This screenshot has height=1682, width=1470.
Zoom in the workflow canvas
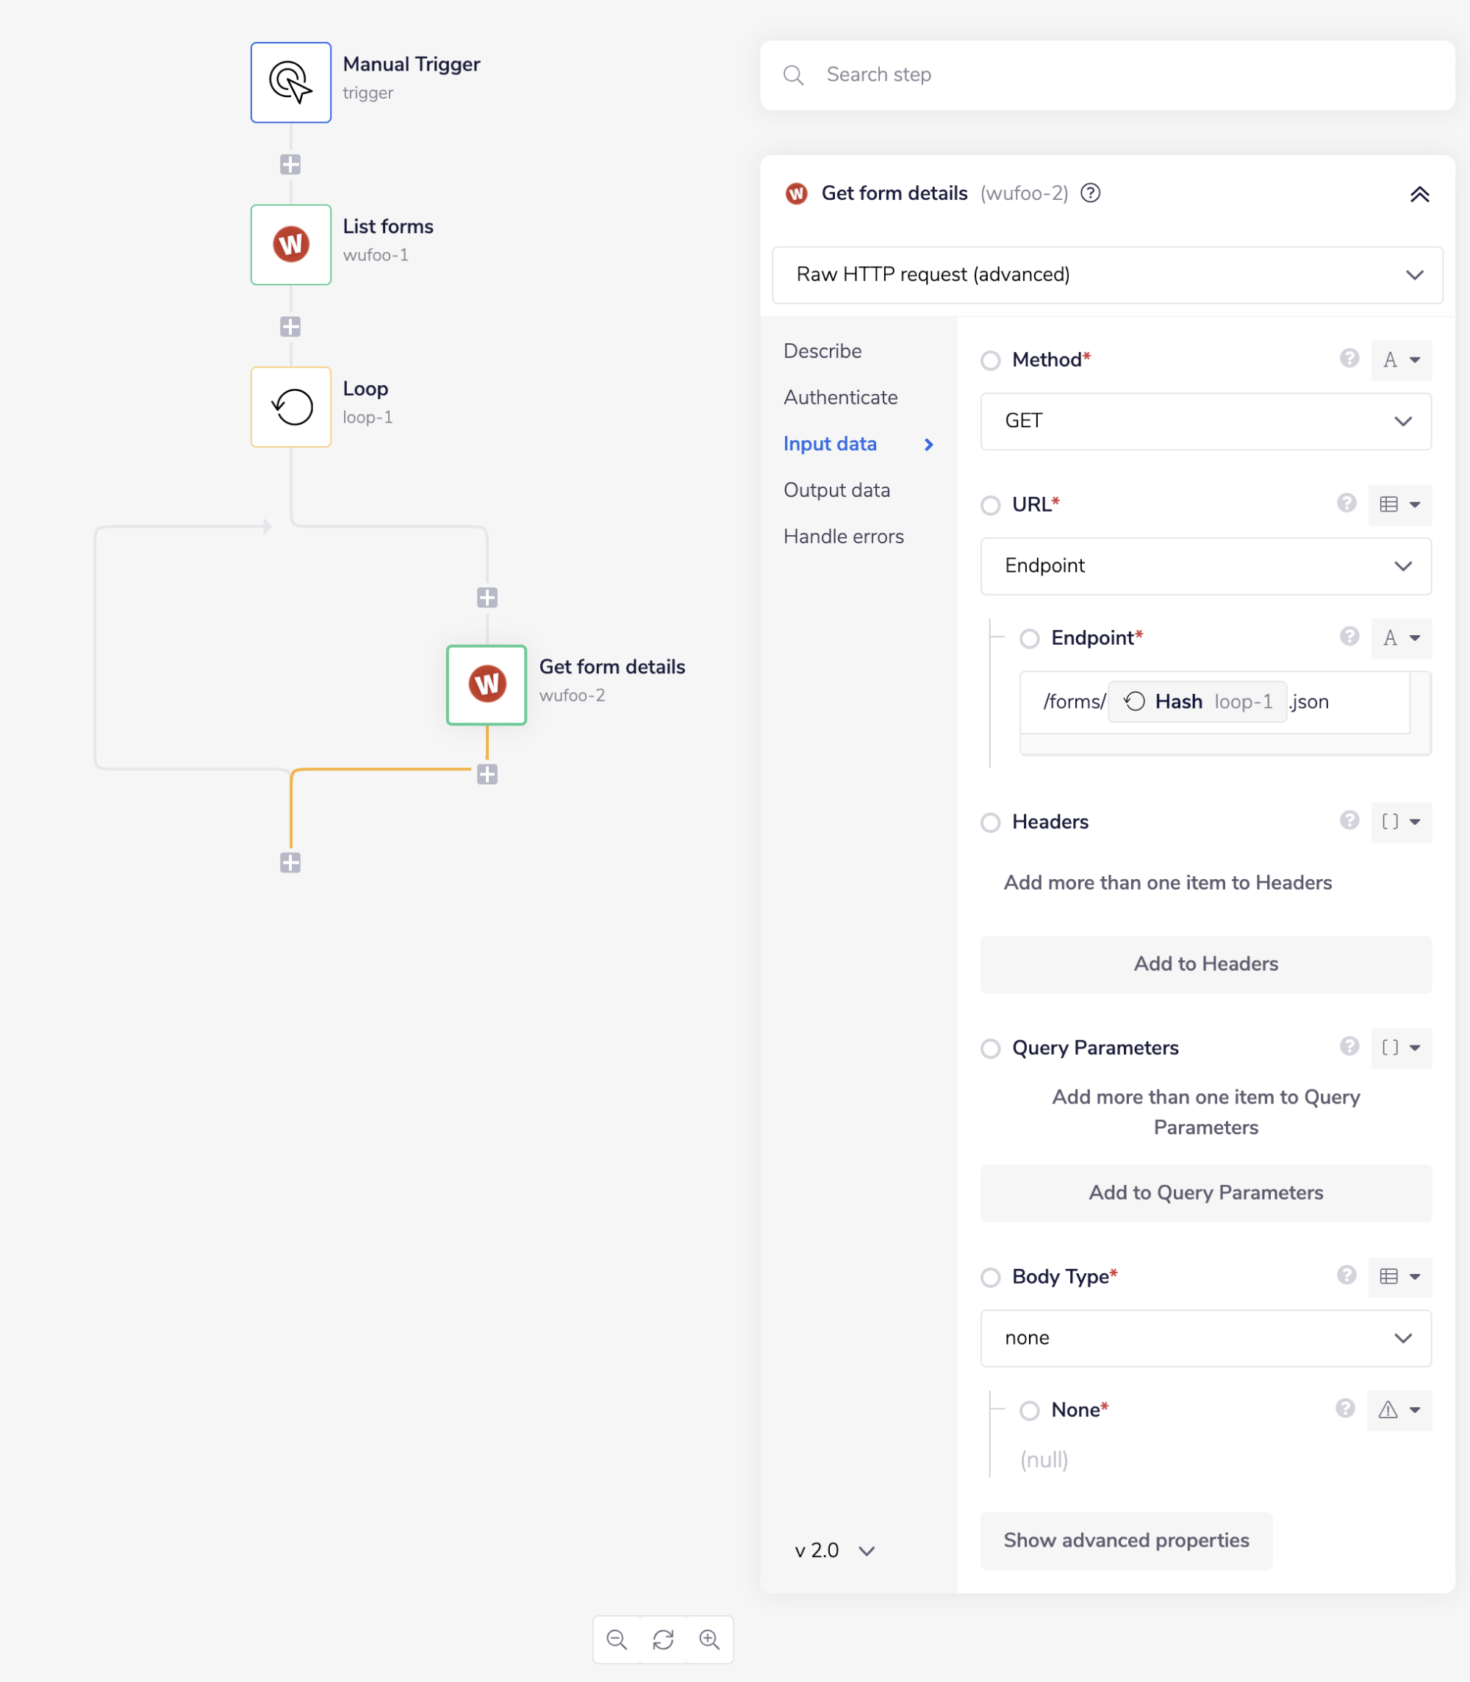click(x=709, y=1639)
